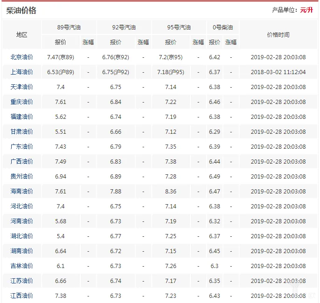320x303 pixels.
Task: Open the 广西油价 link
Action: pyautogui.click(x=21, y=161)
